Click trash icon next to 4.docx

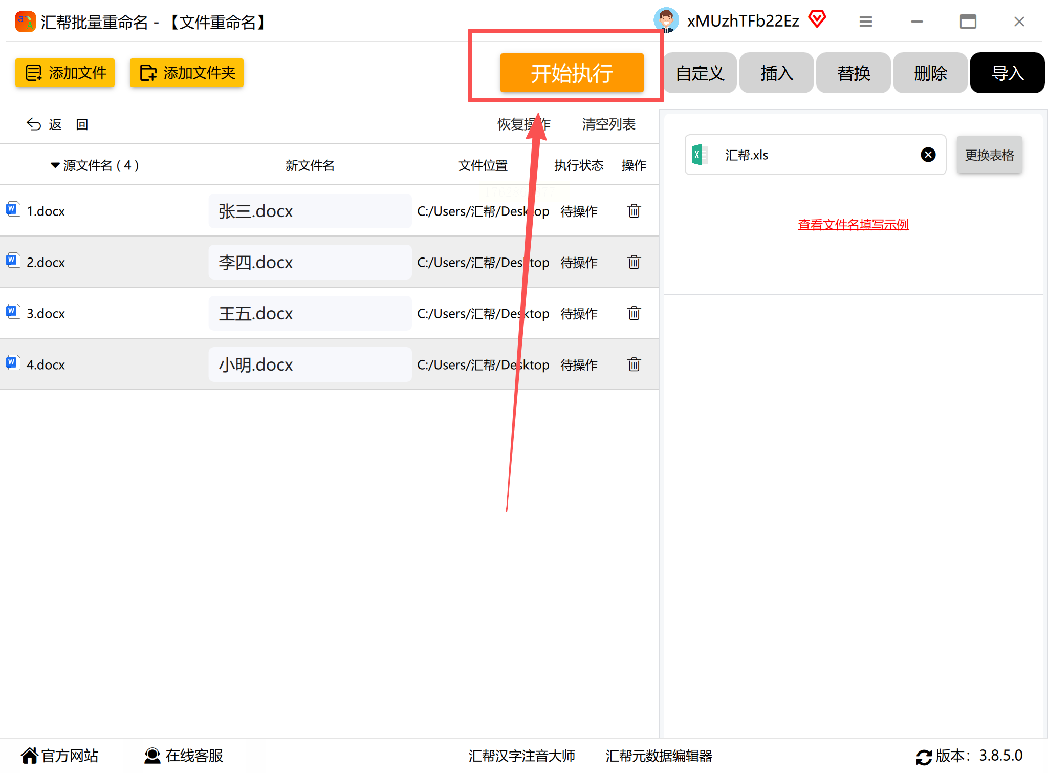click(634, 364)
